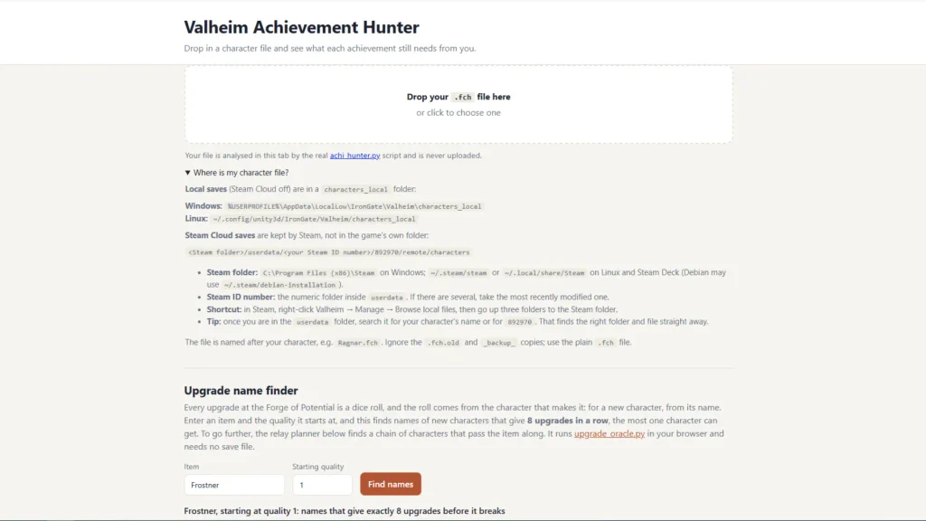Open the achi_hunter.py script link
926x521 pixels.
point(354,156)
